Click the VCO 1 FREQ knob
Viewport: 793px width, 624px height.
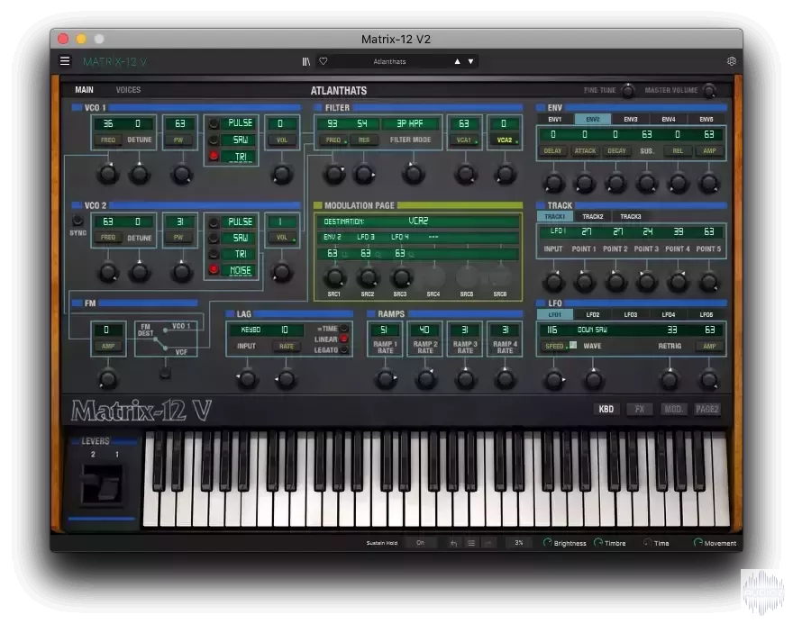point(108,175)
